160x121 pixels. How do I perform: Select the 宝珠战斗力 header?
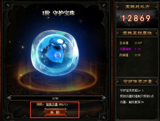137,7
